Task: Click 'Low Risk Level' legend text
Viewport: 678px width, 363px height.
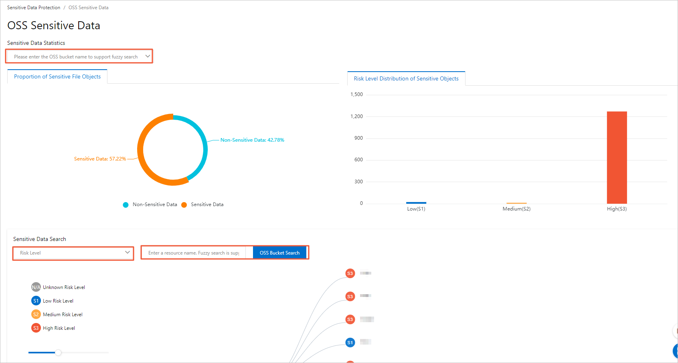Action: coord(58,301)
